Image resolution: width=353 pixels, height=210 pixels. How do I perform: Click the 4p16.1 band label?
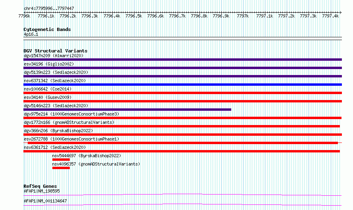(x=31, y=34)
